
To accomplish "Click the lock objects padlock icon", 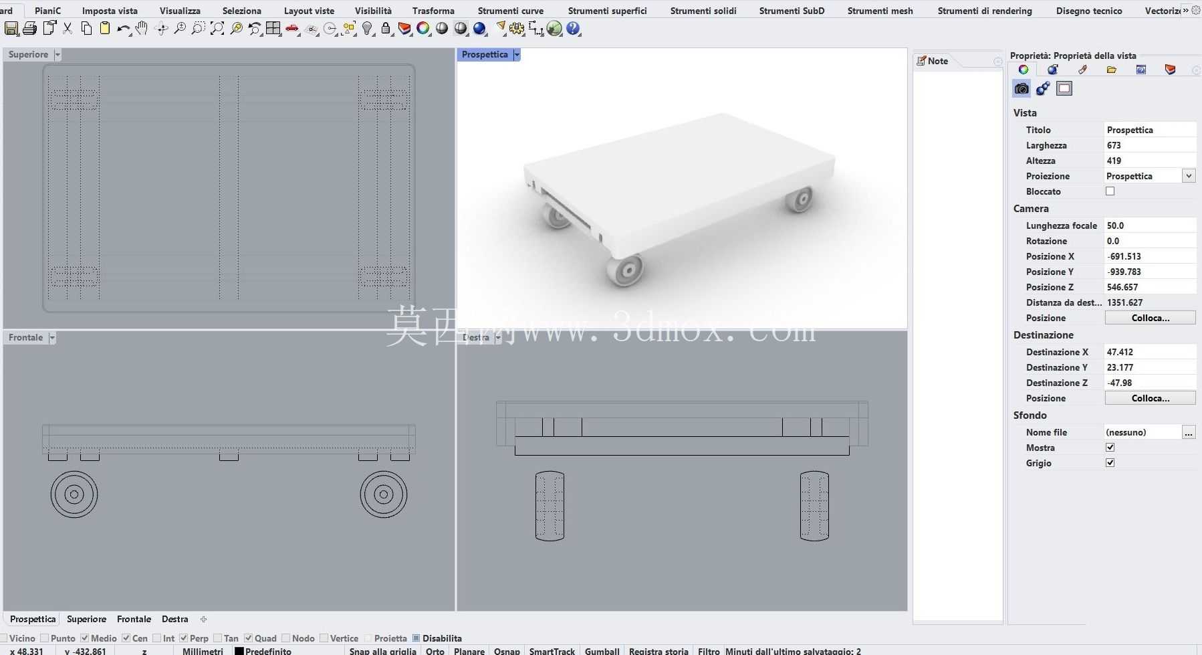I will point(386,28).
